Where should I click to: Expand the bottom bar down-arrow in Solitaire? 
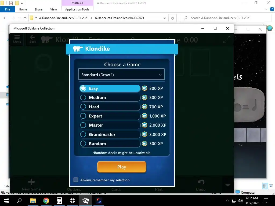tap(228, 185)
